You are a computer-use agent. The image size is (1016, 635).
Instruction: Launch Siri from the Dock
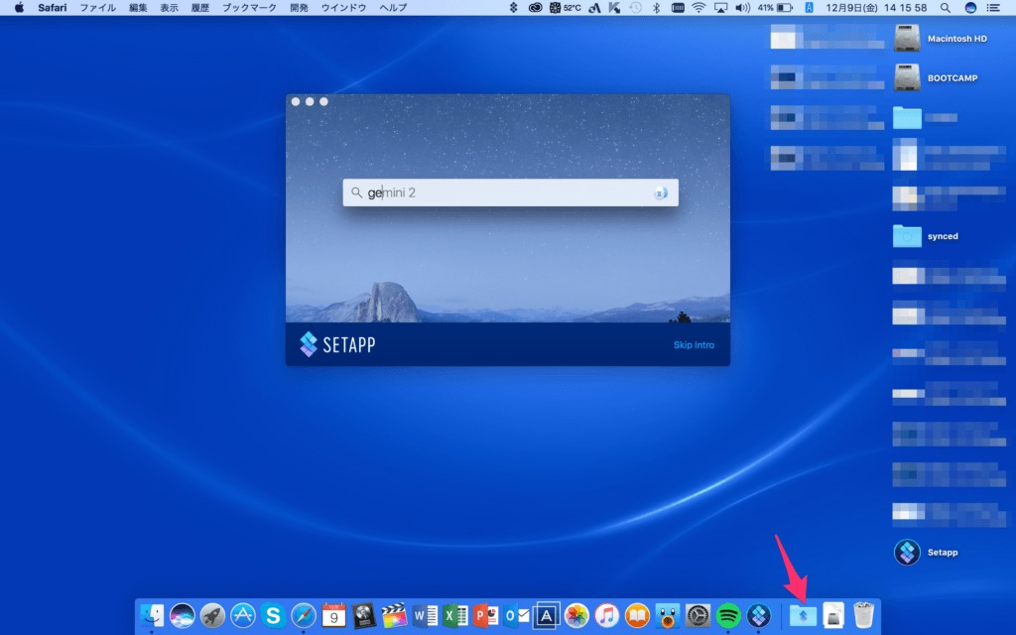[183, 615]
